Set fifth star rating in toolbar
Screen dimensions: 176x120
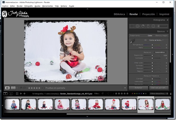[x=39, y=88]
